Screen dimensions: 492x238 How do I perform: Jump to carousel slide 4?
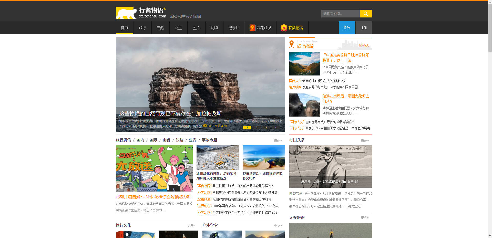275,128
